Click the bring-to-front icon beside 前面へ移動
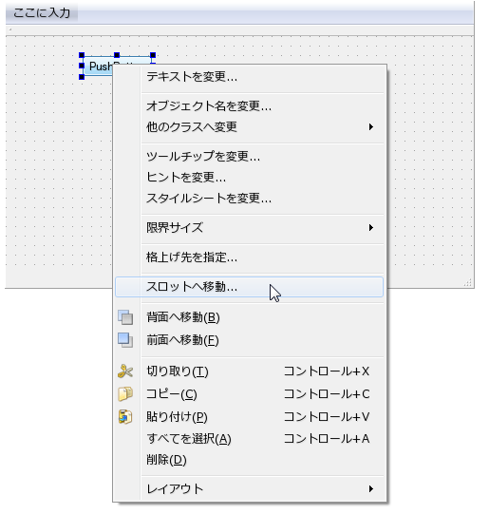489x514 pixels. [125, 340]
